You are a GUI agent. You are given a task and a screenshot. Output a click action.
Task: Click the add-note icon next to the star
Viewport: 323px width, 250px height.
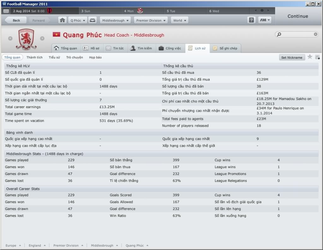point(317,57)
